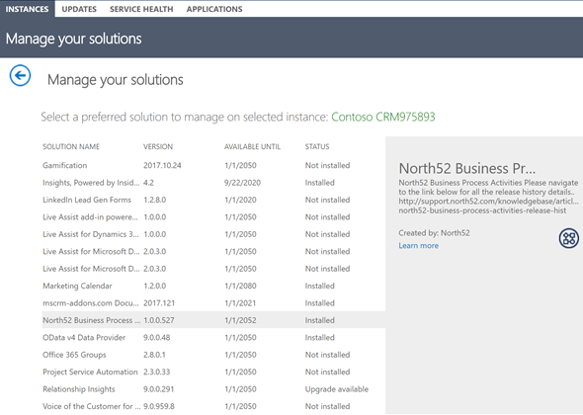Click the Available Until column header

point(252,146)
